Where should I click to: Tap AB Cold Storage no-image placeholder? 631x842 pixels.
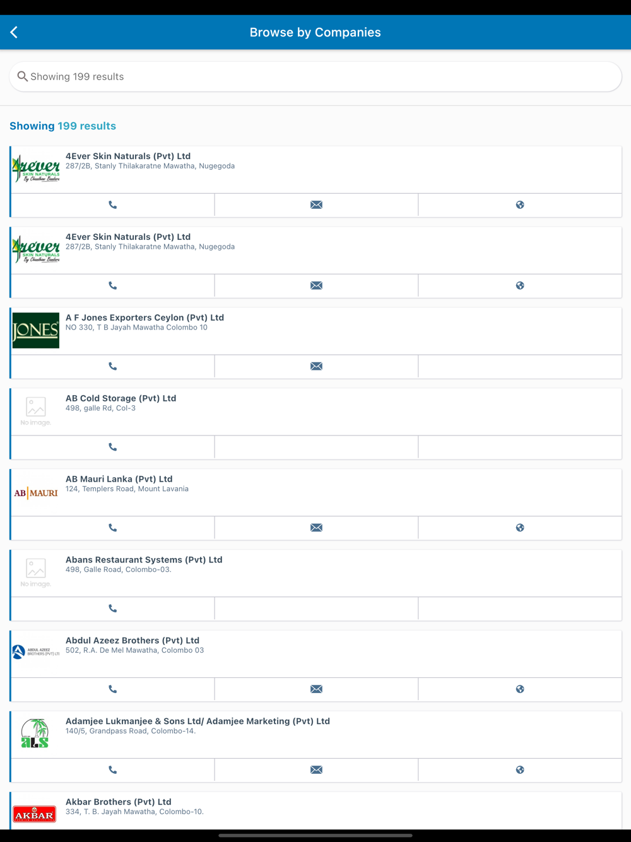point(36,412)
